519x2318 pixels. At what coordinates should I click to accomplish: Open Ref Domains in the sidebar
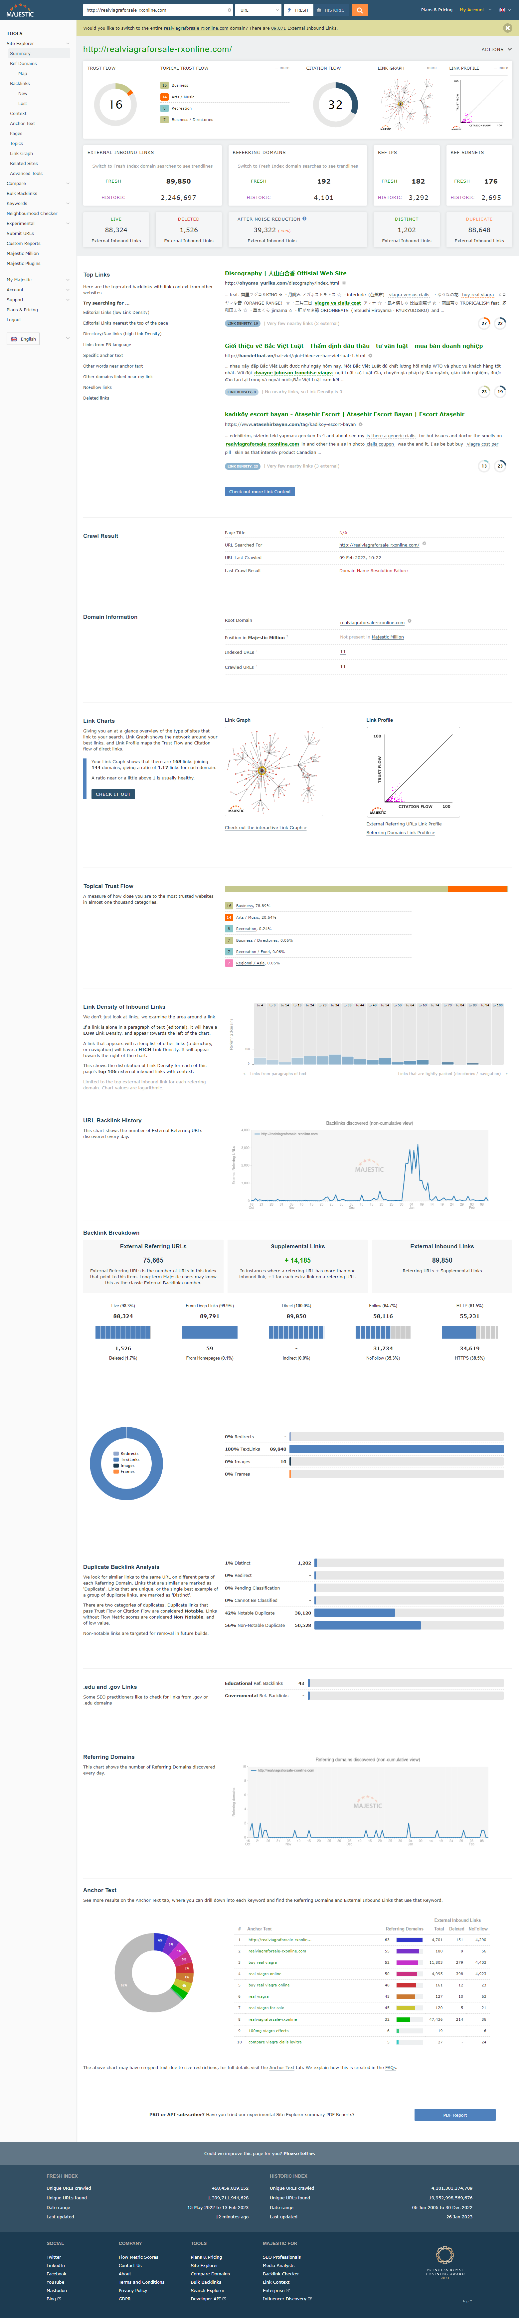(x=23, y=64)
